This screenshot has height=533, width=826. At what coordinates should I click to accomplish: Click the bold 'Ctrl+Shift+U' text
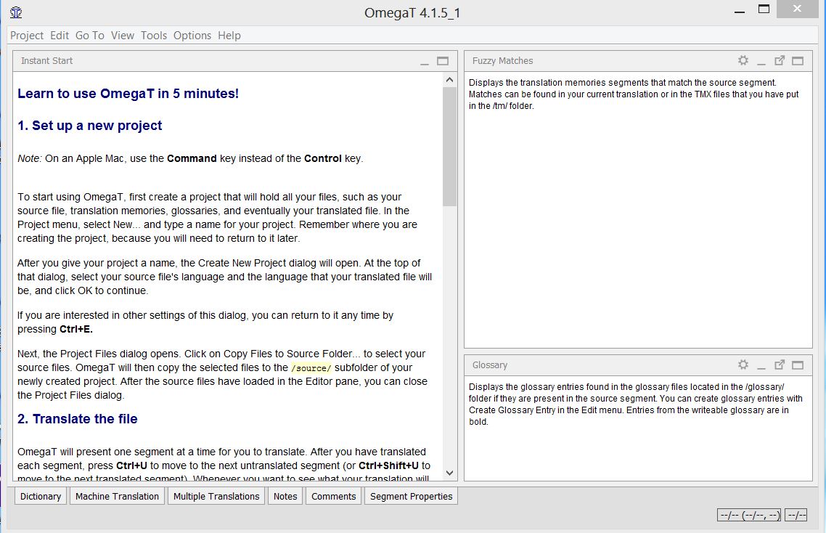click(x=389, y=465)
